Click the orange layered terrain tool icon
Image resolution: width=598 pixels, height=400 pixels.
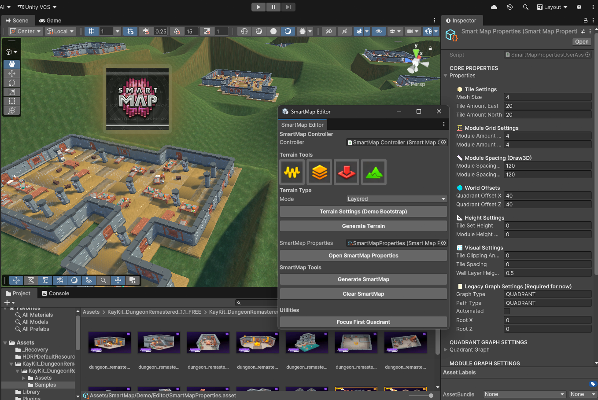[319, 172]
